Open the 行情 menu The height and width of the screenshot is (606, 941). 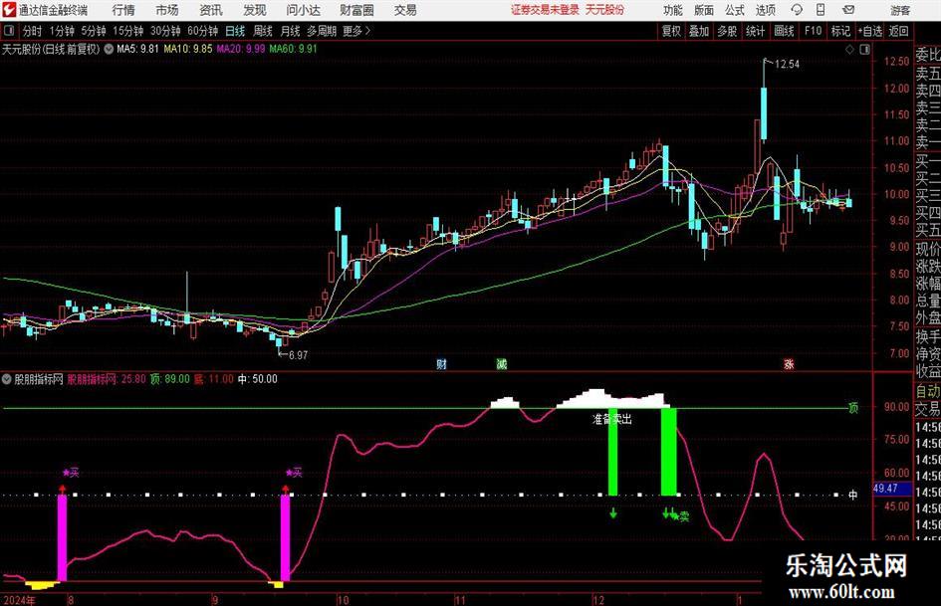(x=123, y=10)
